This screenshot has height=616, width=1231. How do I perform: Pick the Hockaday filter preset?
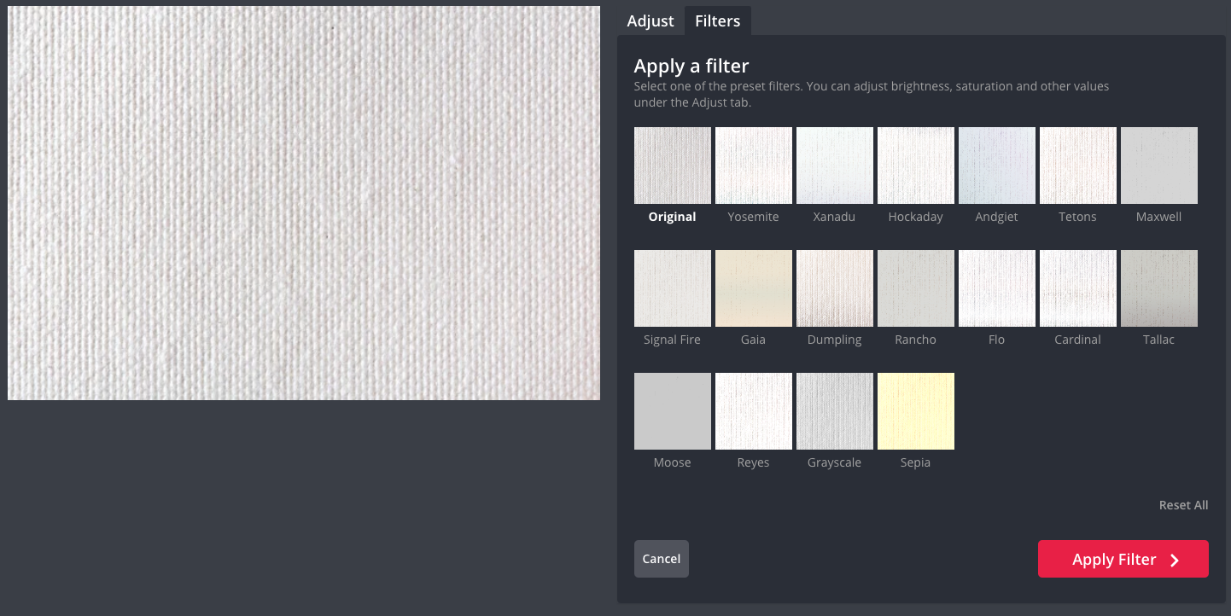pos(915,166)
